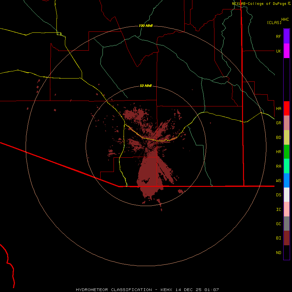Click the 14 DEC 25 date text
This screenshot has width=292, height=292.
point(189,290)
